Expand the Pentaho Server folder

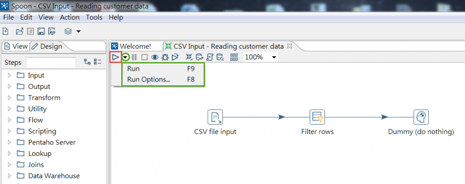tap(9, 142)
